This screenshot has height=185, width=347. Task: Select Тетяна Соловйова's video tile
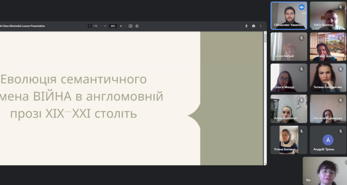[x=328, y=77]
